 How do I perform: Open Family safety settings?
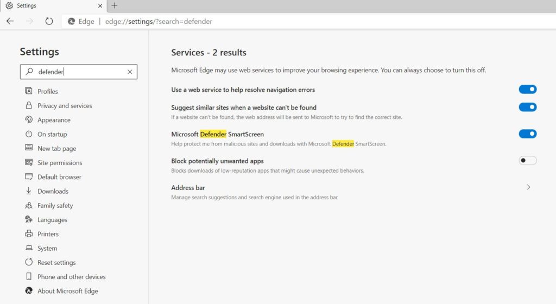pos(55,205)
